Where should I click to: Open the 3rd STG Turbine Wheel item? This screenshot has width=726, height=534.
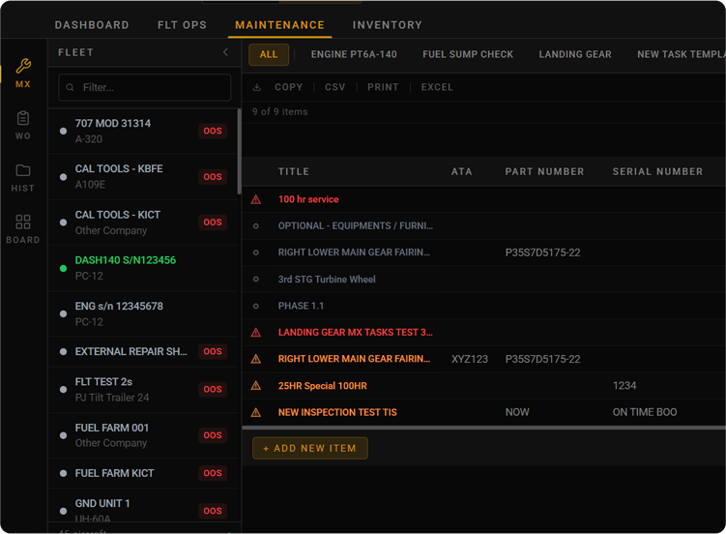pyautogui.click(x=327, y=280)
